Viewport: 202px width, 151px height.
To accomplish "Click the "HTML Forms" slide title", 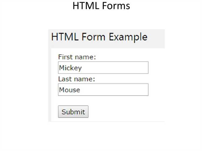I will tap(101, 6).
